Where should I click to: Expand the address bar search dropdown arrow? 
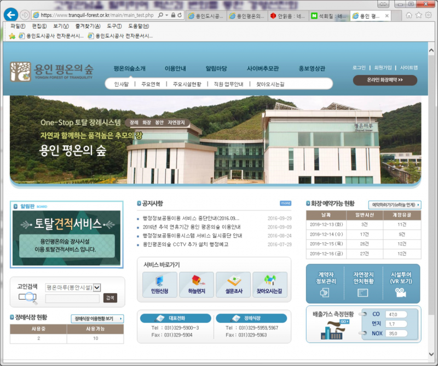click(167, 15)
